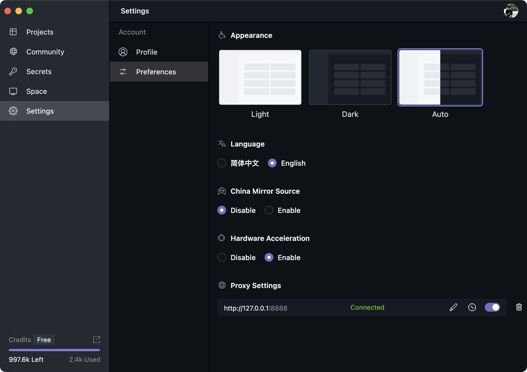The width and height of the screenshot is (527, 372).
Task: Toggle the proxy enable switch
Action: pos(492,307)
